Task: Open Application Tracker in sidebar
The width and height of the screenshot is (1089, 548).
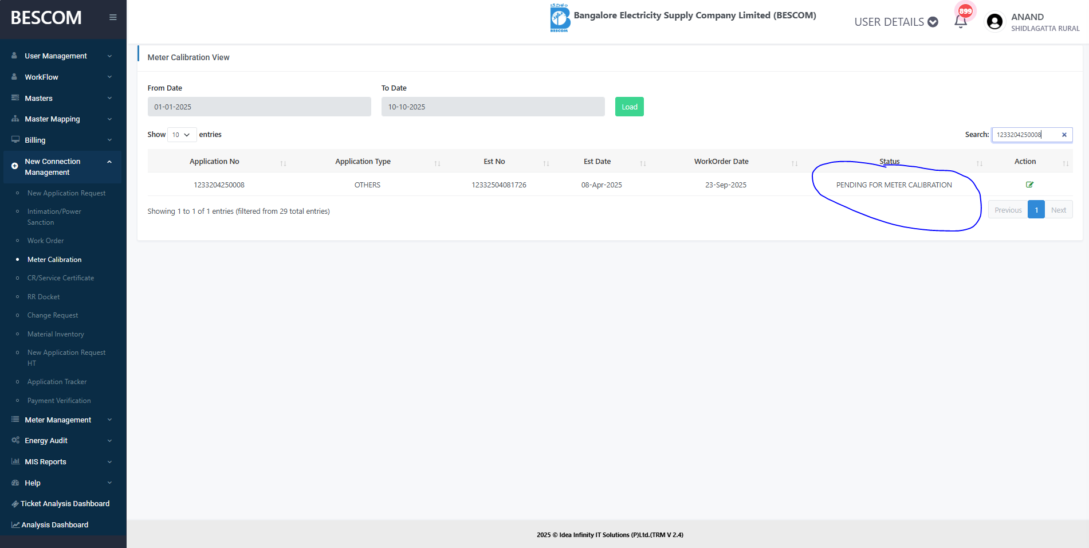Action: pos(57,382)
